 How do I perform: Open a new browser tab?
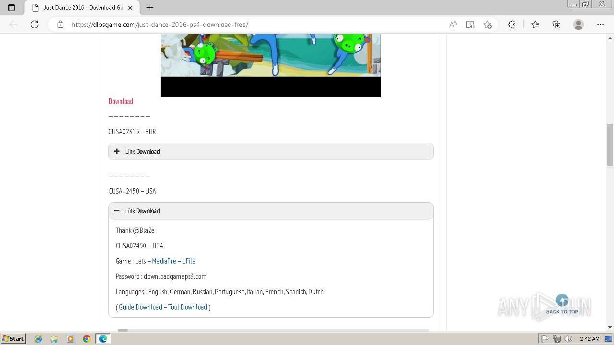point(150,8)
